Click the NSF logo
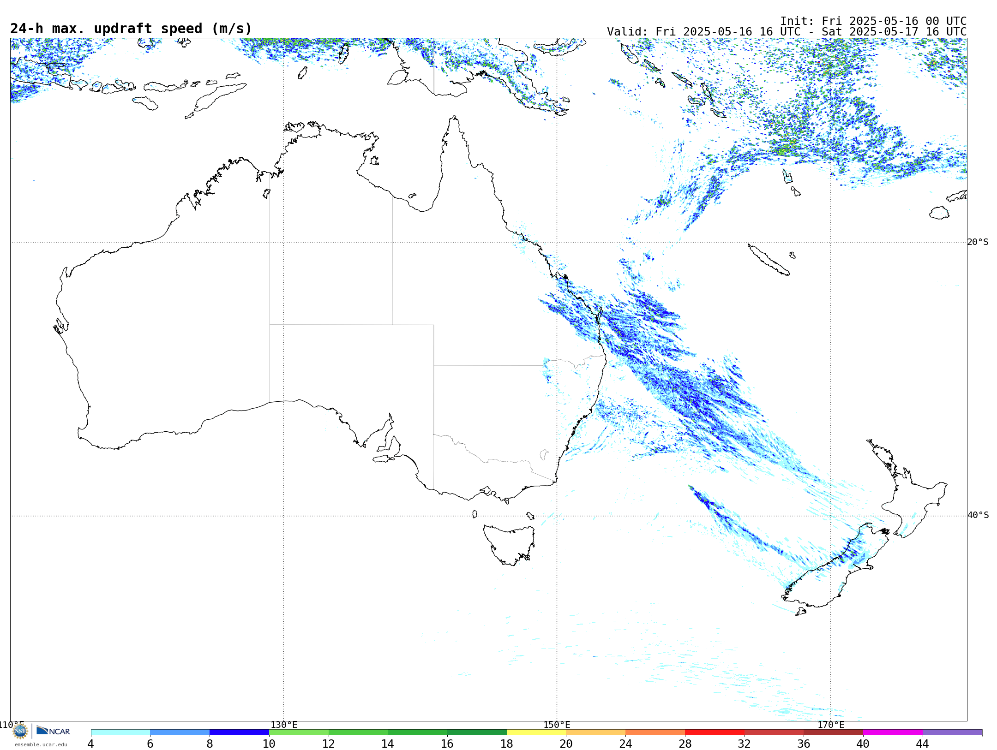The image size is (997, 750). pyautogui.click(x=20, y=731)
